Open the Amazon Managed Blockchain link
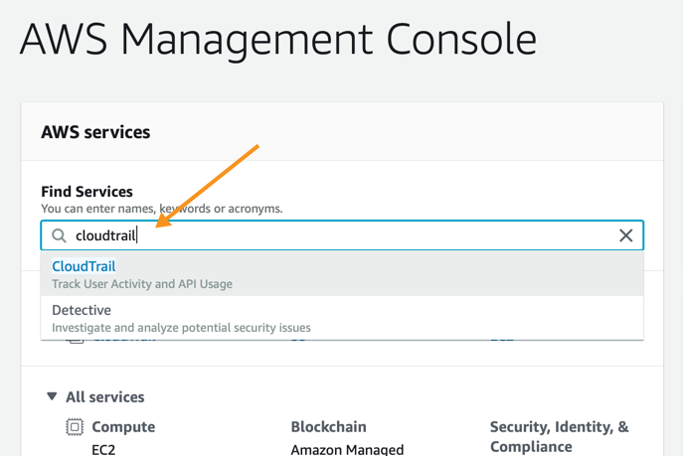 coord(346,449)
